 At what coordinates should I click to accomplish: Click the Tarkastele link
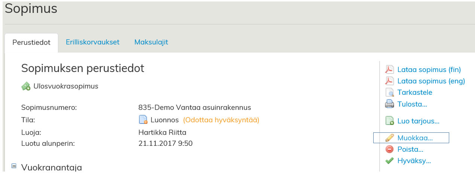415,92
